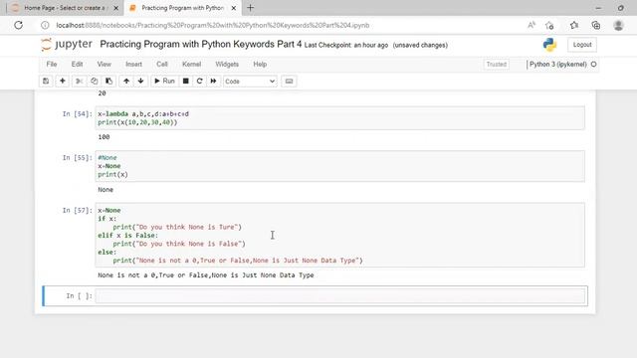Close the Practicing Program browser tab
This screenshot has height=358, width=637.
click(x=234, y=8)
